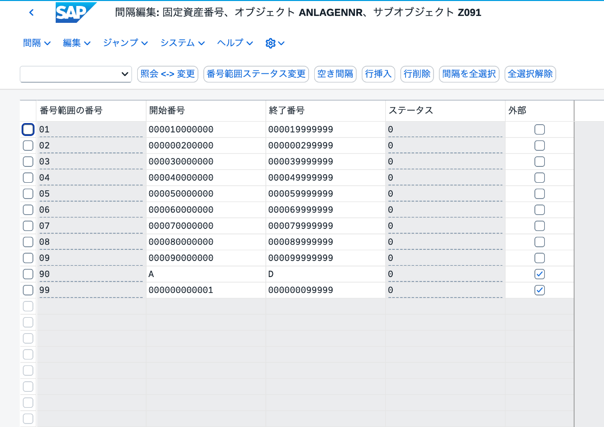Click status cell of row 06
The height and width of the screenshot is (427, 604).
445,210
